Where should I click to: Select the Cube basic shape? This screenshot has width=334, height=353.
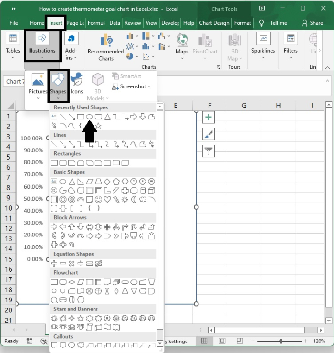152,191
